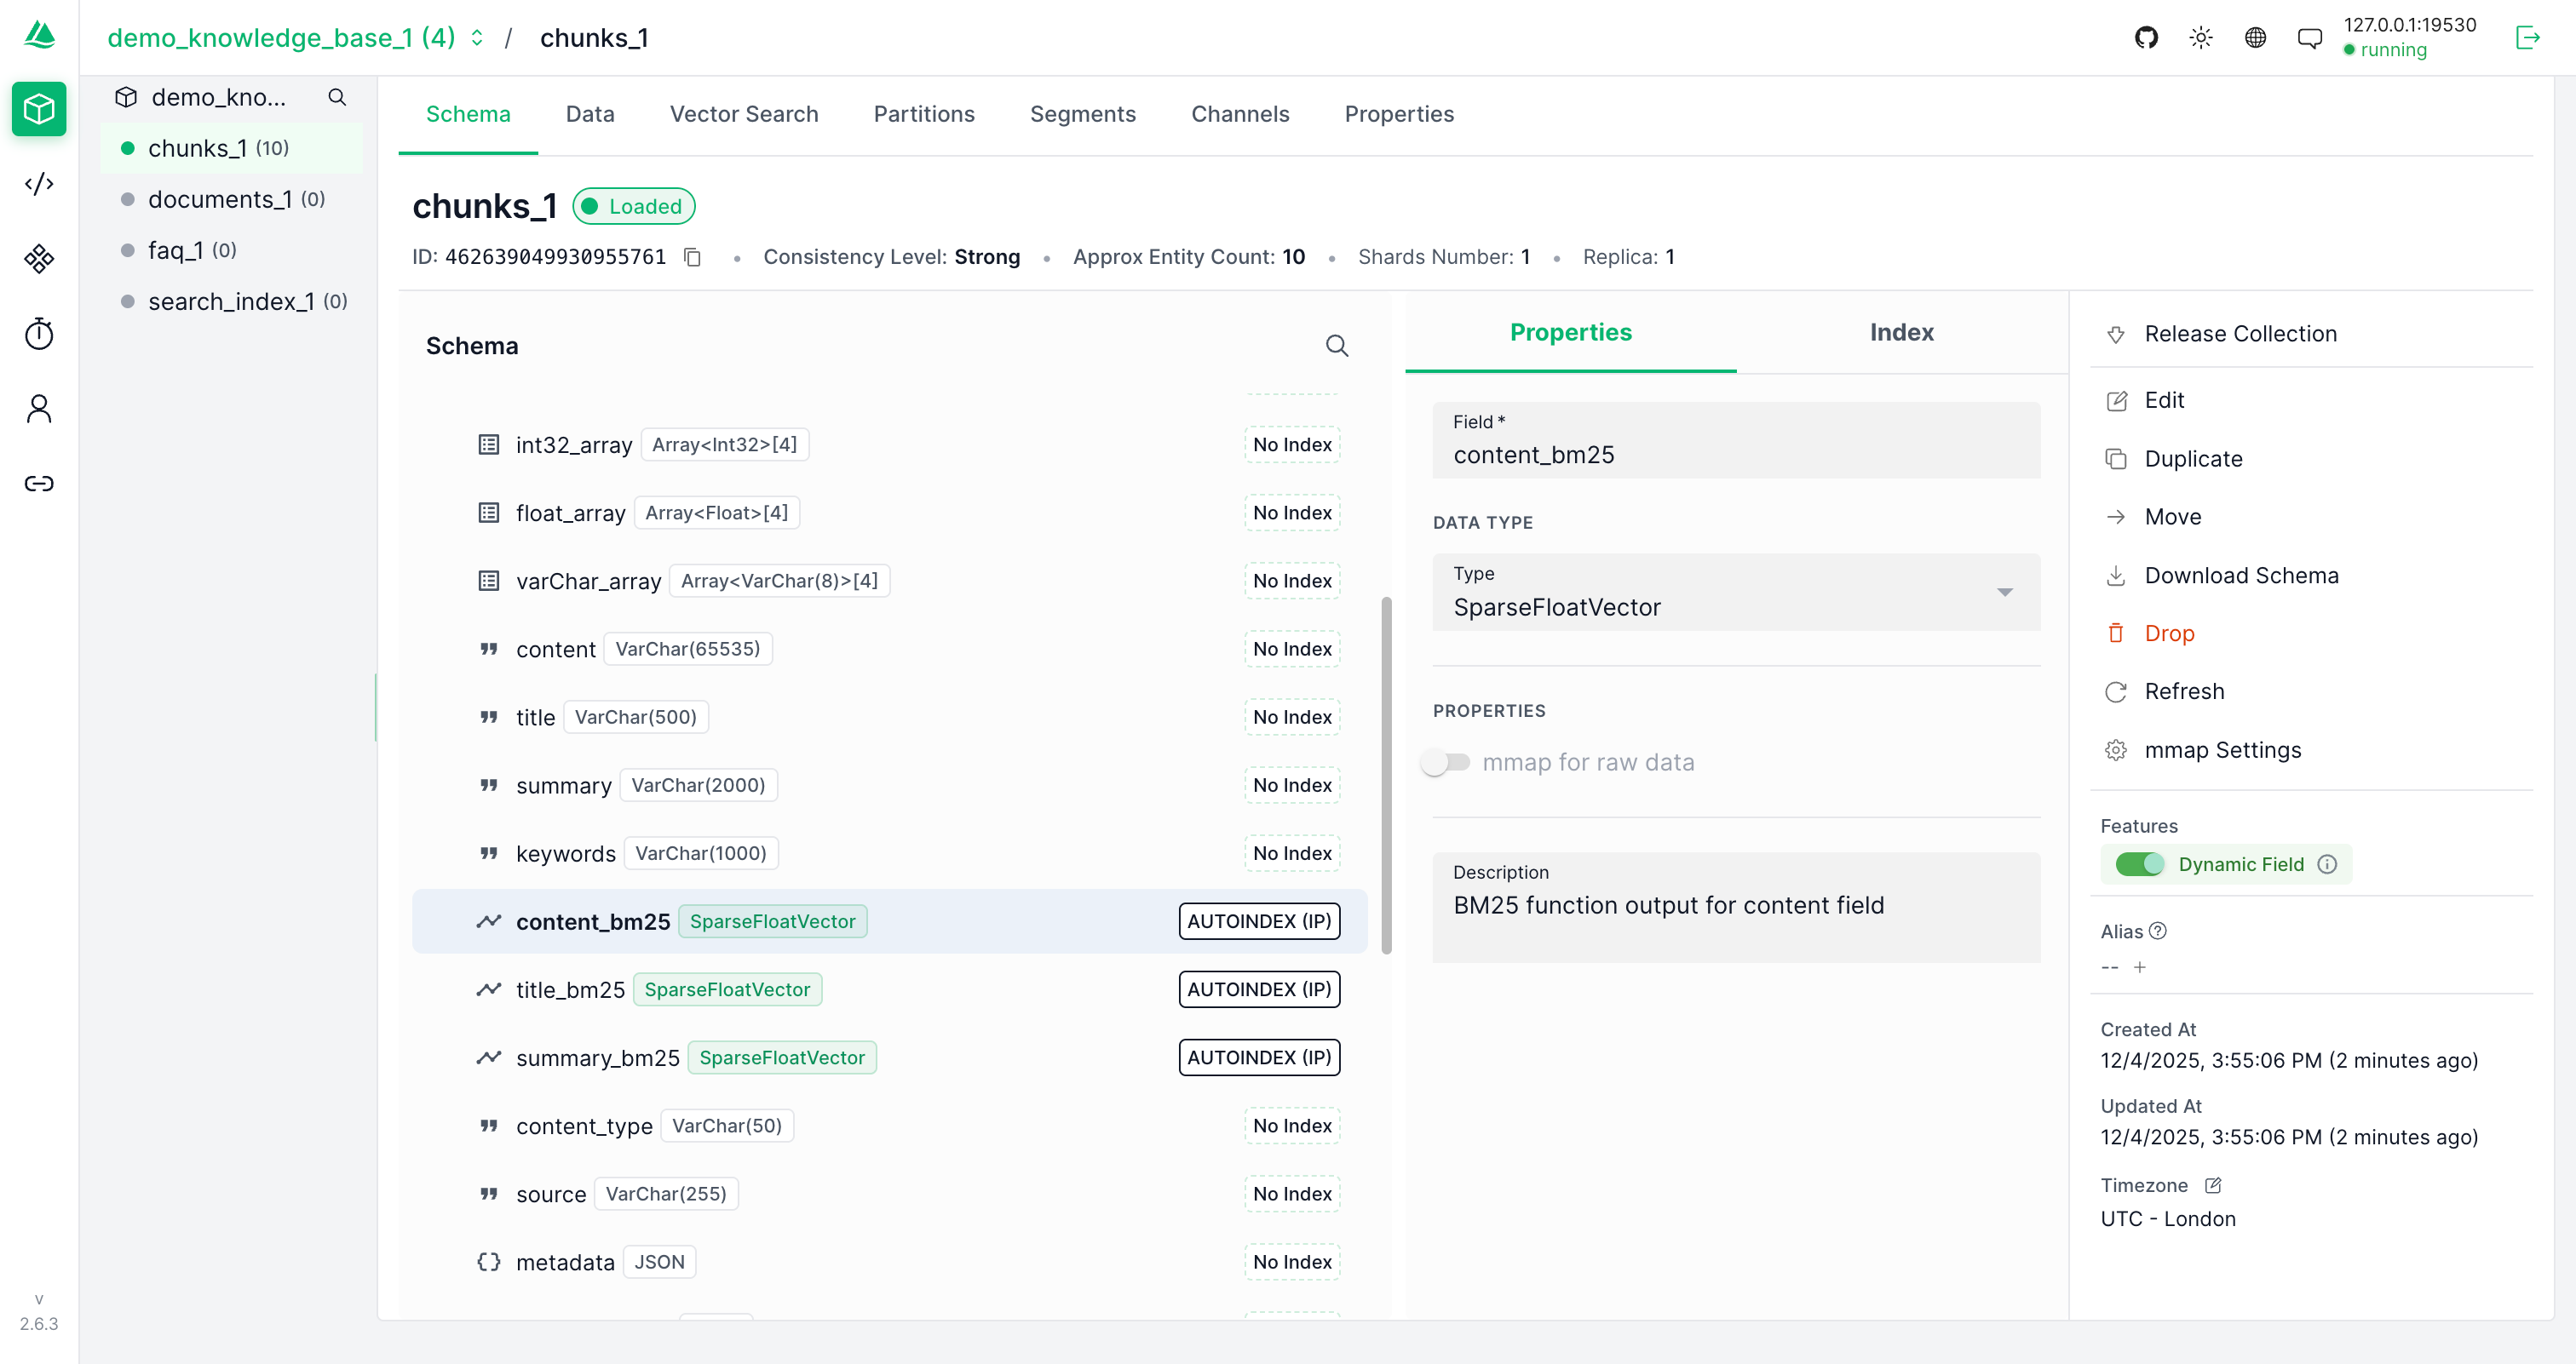
Task: Sign out using the logout icon
Action: (2528, 37)
